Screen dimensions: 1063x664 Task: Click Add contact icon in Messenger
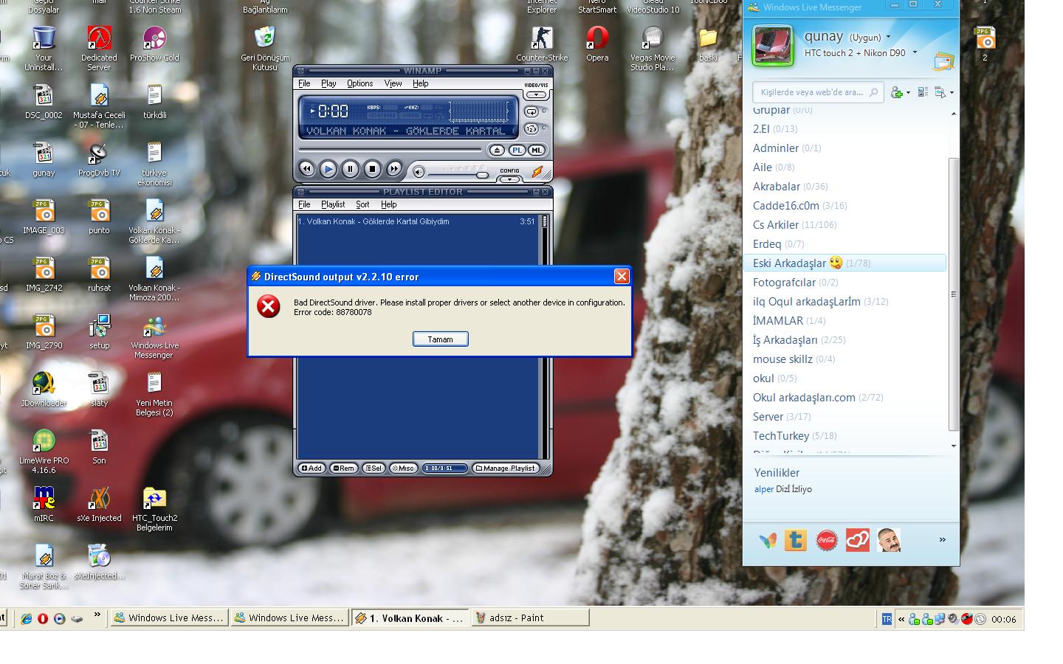tap(896, 92)
